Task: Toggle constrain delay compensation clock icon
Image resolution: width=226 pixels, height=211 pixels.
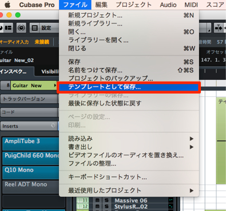Action: click(x=21, y=28)
